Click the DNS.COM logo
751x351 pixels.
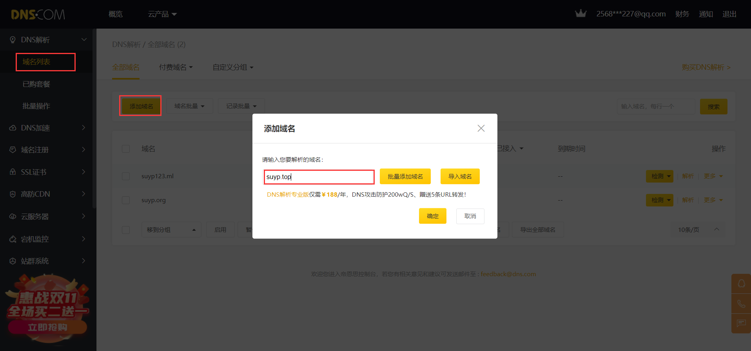coord(38,14)
